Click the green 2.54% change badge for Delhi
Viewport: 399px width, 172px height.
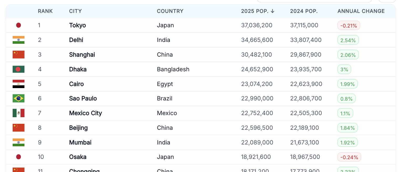(x=348, y=40)
